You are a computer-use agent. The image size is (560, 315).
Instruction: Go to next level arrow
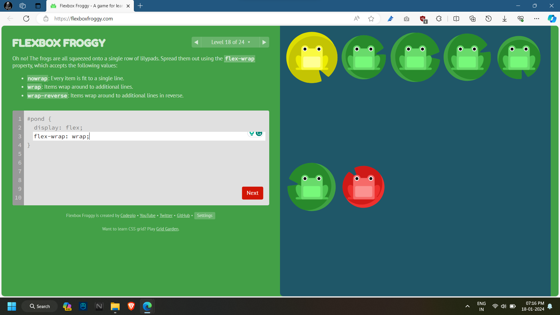(x=264, y=42)
